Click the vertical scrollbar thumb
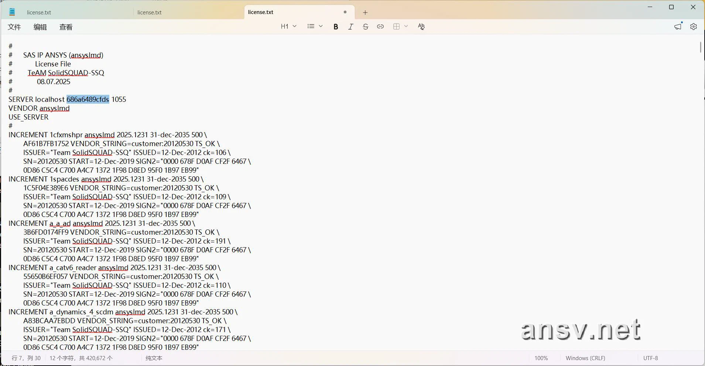705x366 pixels. [x=700, y=47]
